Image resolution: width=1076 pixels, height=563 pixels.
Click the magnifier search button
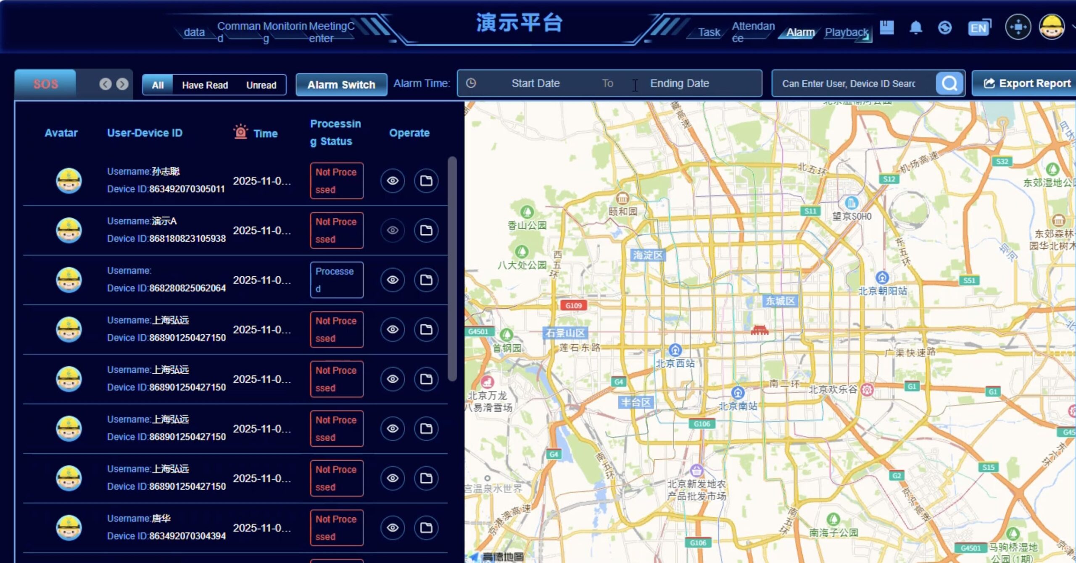tap(949, 84)
